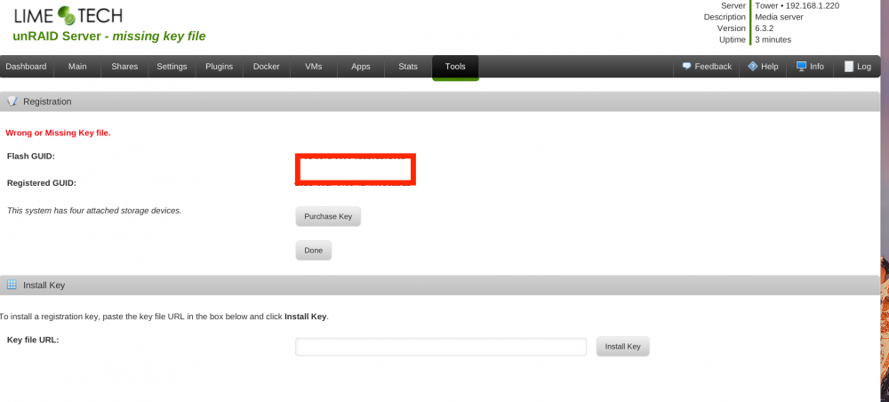Viewport: 889px width, 402px height.
Task: Focus the Key file URL input box
Action: (441, 347)
